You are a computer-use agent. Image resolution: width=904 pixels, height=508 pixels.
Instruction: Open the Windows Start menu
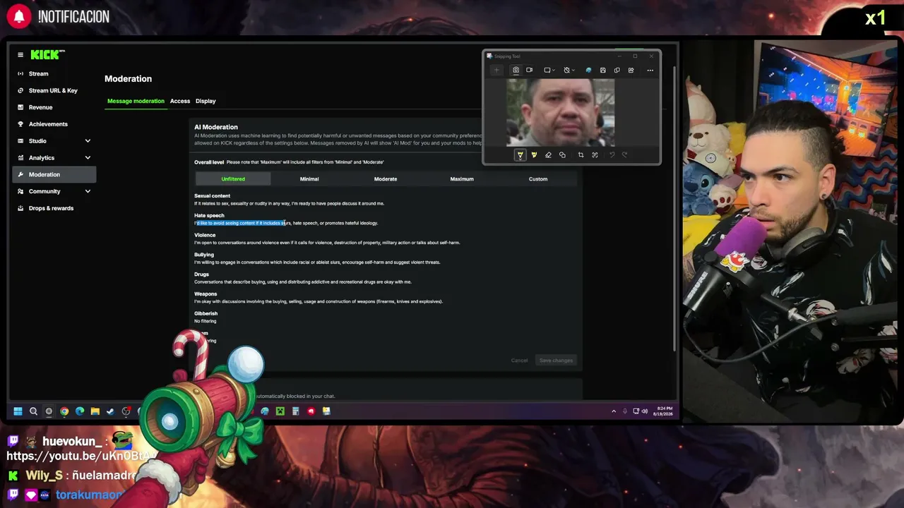[18, 411]
